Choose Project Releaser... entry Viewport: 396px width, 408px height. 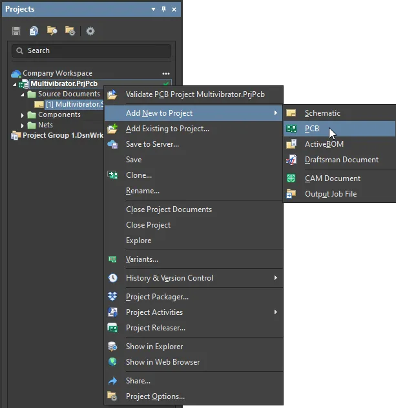194,328
